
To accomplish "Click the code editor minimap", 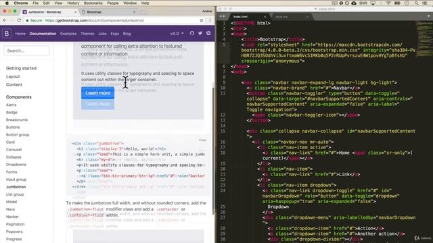I will [x=424, y=38].
